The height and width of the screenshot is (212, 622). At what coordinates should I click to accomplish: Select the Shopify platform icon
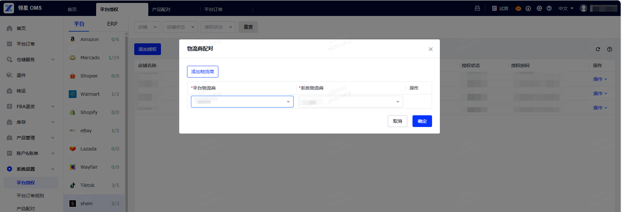pyautogui.click(x=73, y=112)
